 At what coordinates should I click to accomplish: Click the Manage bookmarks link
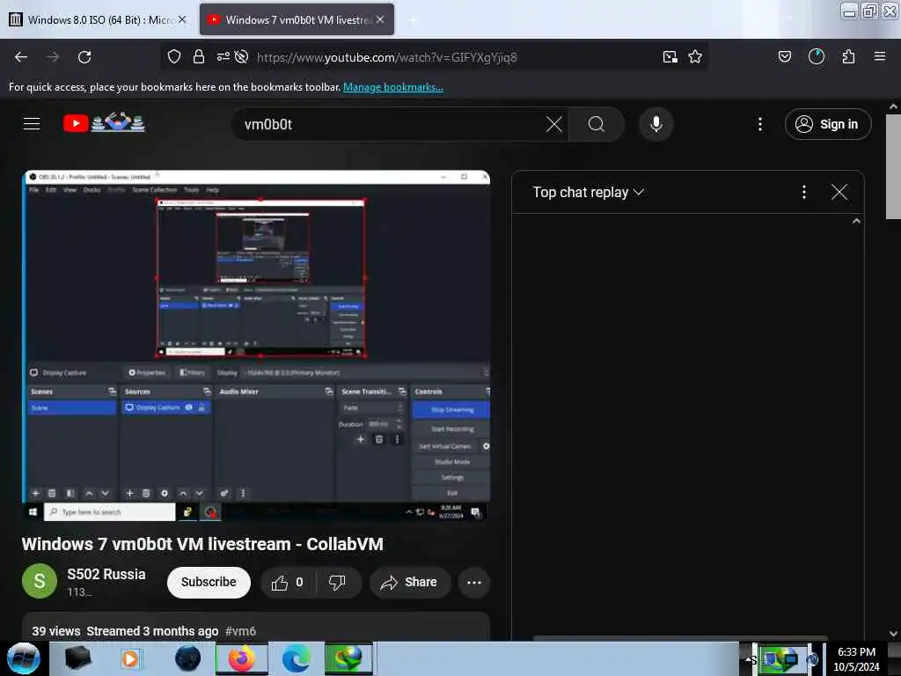pyautogui.click(x=393, y=87)
